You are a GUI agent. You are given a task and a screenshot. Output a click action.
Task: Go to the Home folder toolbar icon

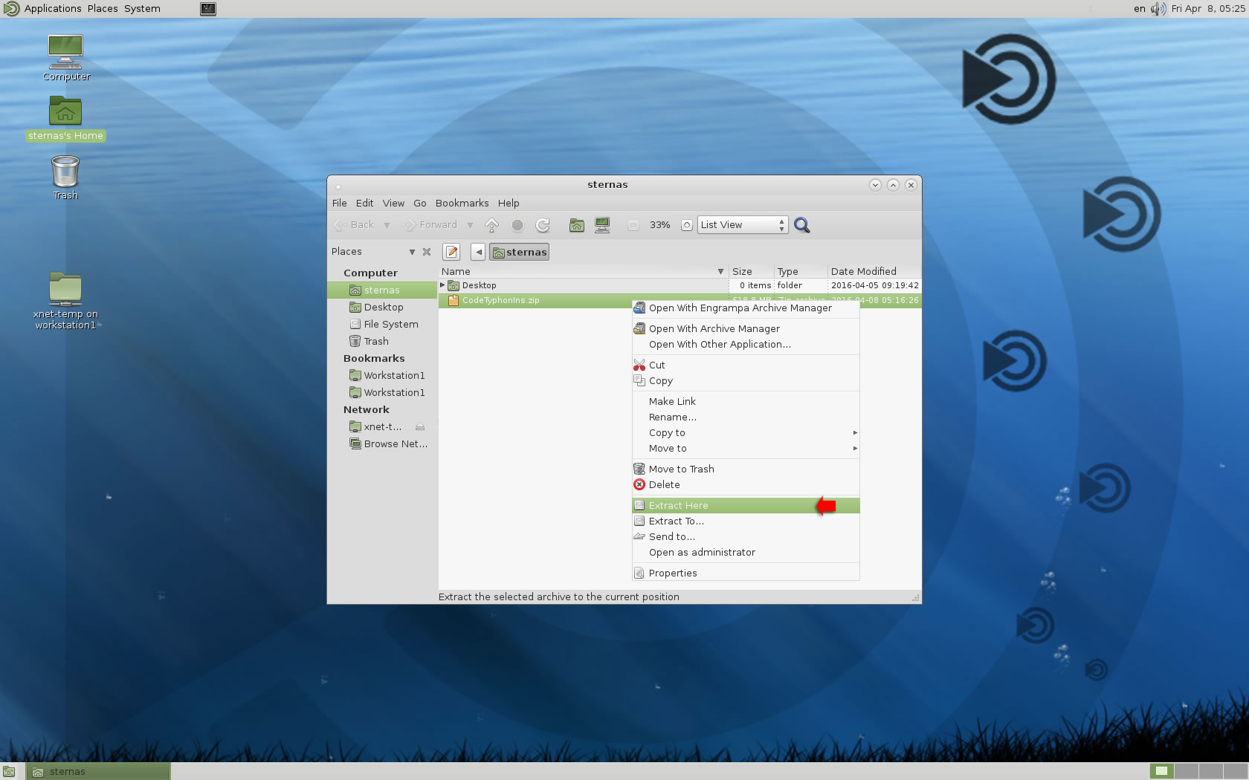(577, 225)
